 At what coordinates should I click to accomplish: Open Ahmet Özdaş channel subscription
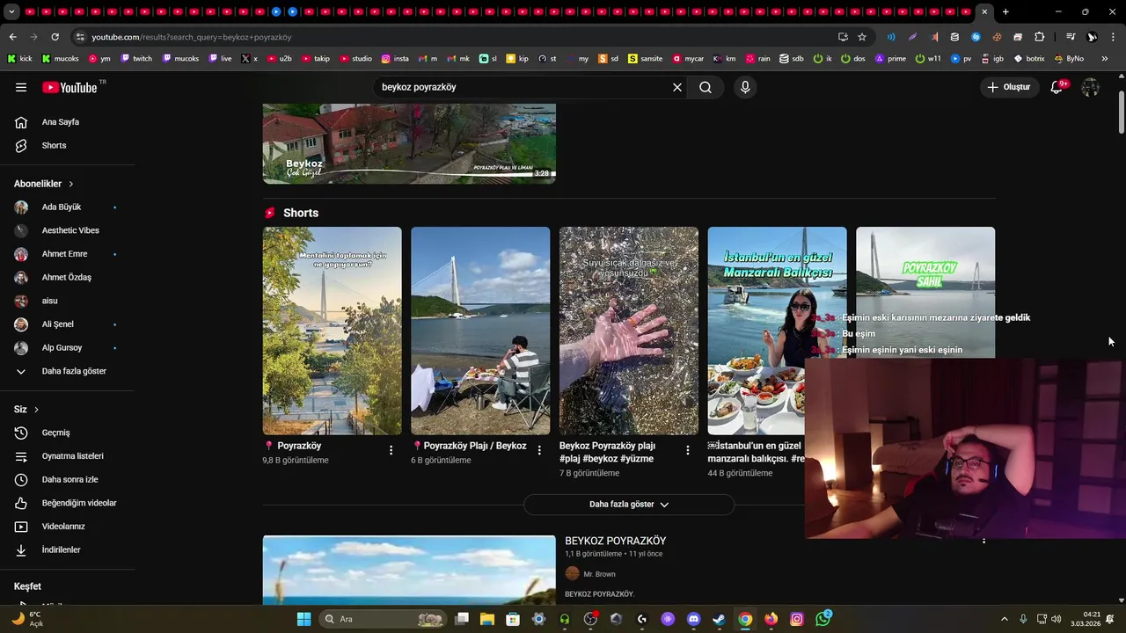coord(68,277)
